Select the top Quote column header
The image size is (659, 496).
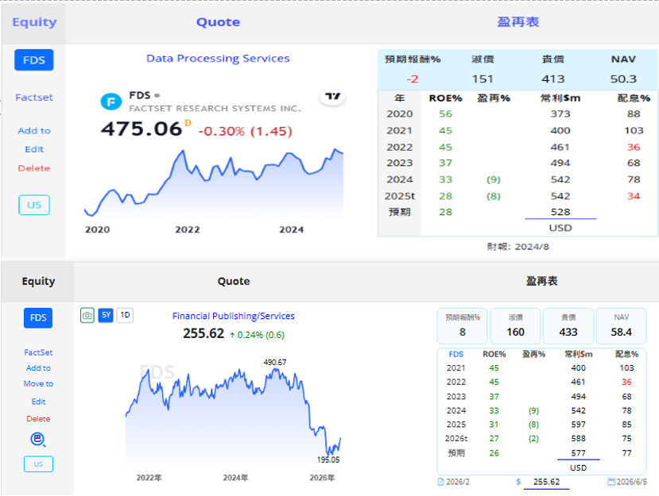[x=218, y=21]
